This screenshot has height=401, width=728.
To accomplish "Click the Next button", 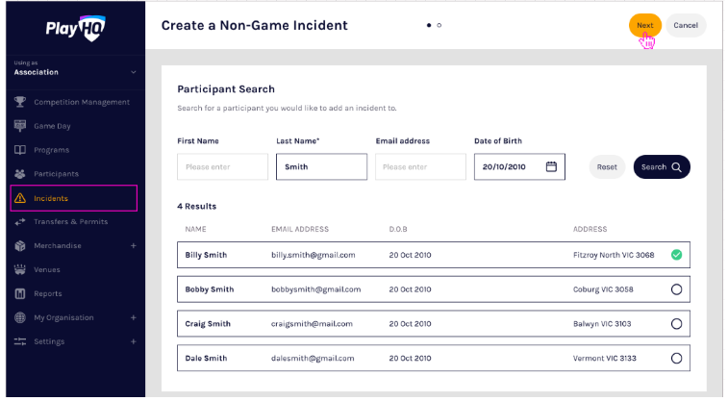I will point(645,26).
